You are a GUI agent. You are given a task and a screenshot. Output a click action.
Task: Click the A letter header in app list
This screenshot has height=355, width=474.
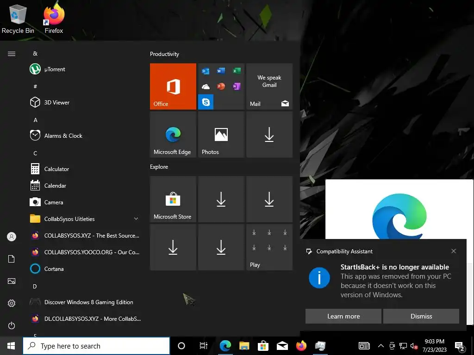[35, 120]
